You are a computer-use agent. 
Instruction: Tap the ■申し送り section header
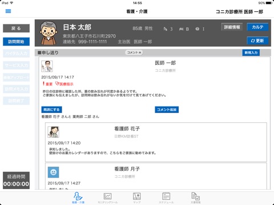coord(48,52)
